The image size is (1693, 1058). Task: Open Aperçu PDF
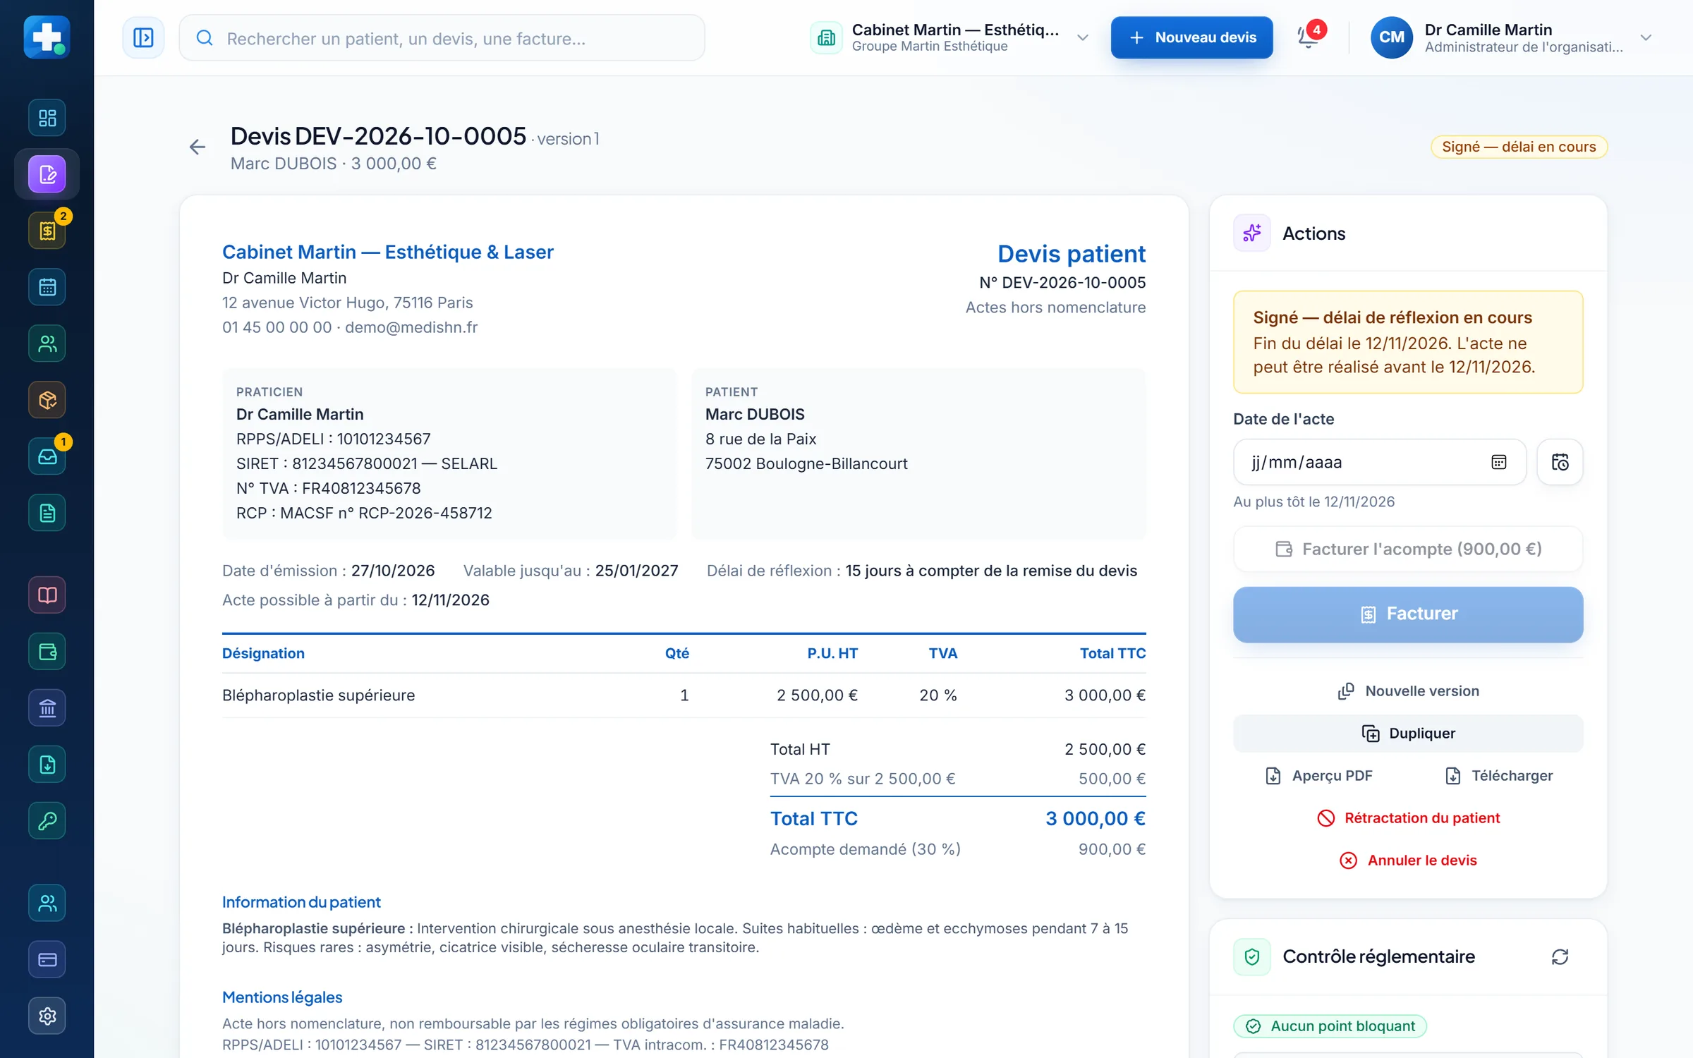pyautogui.click(x=1319, y=776)
